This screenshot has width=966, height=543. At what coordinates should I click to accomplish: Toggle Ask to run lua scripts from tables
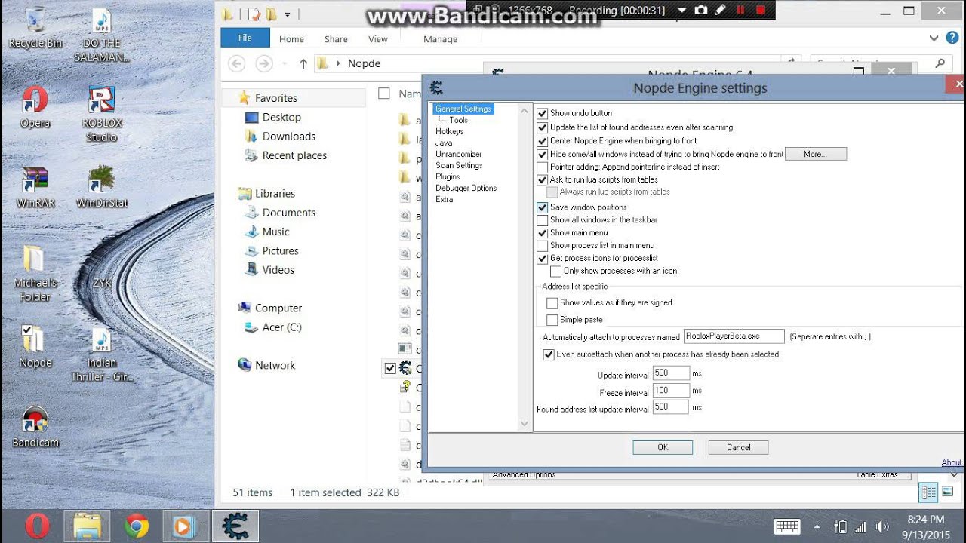pyautogui.click(x=542, y=179)
